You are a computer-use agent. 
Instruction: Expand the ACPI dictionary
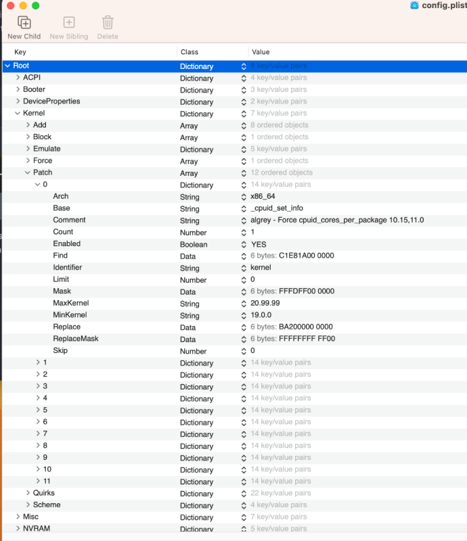[18, 78]
